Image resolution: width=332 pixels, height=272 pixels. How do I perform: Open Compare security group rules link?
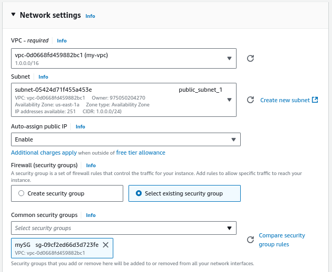(x=282, y=240)
